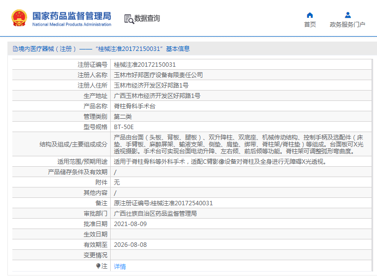
Task: Click the 结构及组成/主要组成成分 label
Action: [73, 144]
